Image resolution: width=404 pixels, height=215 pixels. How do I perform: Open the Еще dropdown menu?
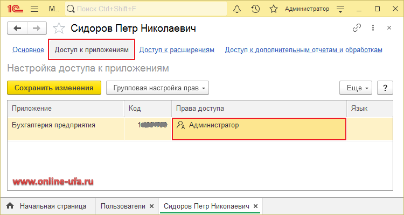click(356, 88)
